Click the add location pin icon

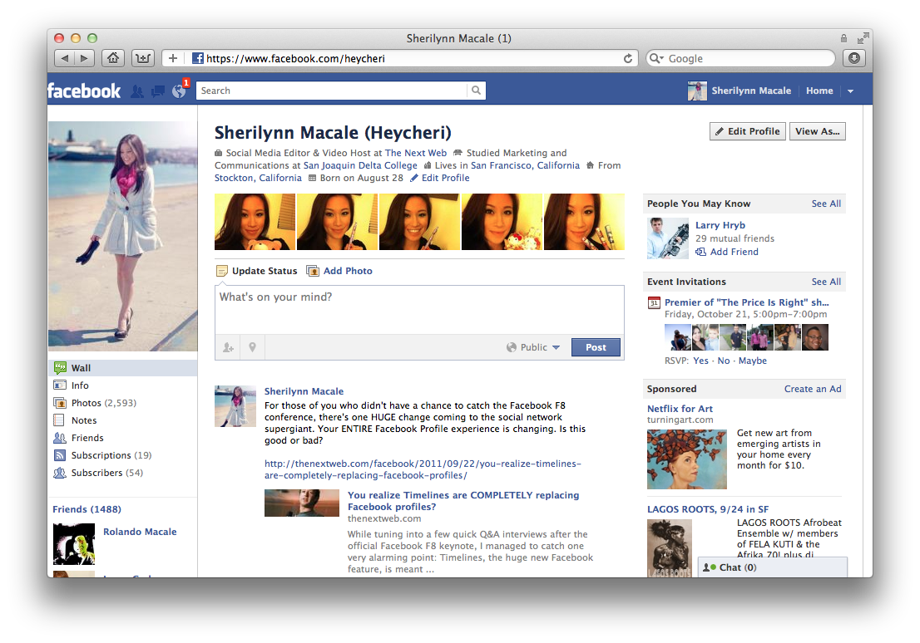point(252,347)
